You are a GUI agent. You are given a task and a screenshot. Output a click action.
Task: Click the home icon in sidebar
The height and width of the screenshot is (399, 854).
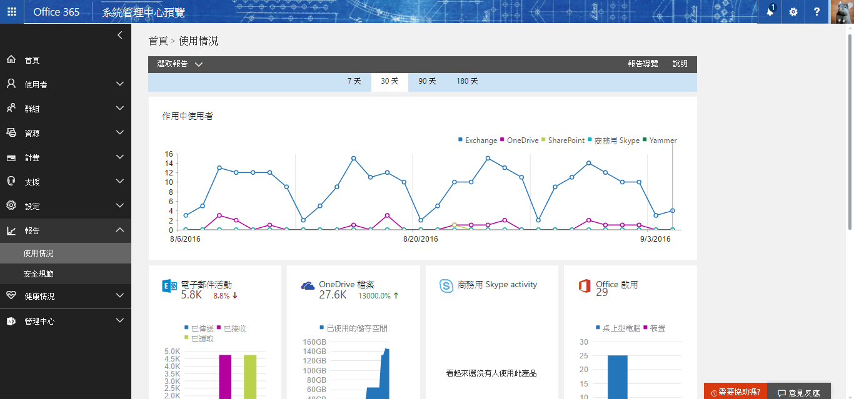click(11, 60)
